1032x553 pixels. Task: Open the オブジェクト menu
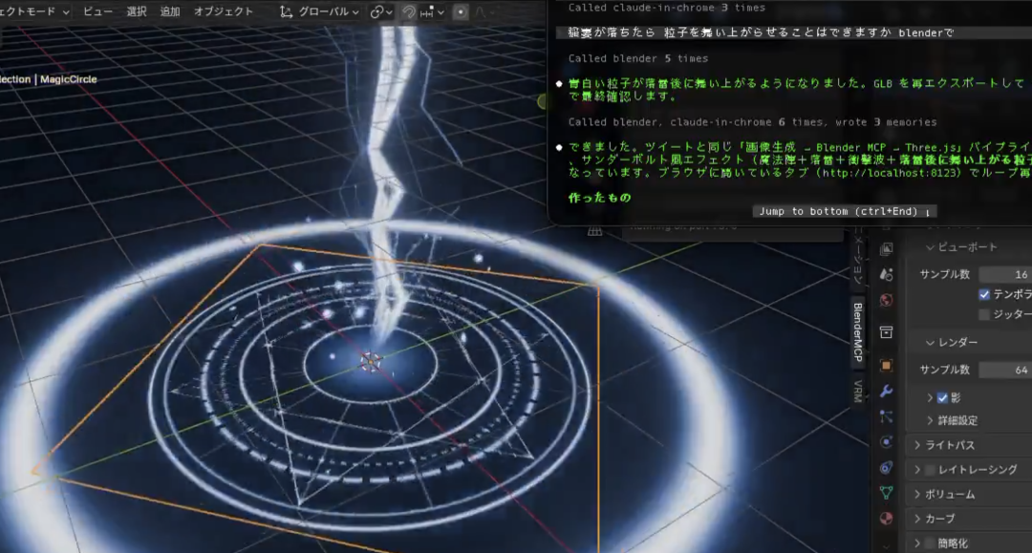[223, 11]
